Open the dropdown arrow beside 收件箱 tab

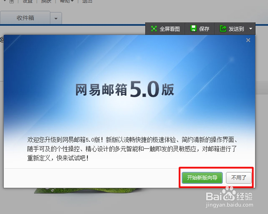coord(56,18)
